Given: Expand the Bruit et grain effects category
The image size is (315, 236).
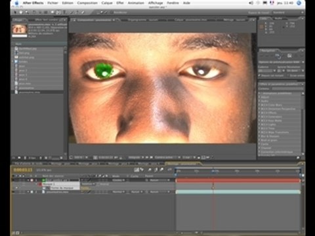Looking at the screenshot, I should point(259,140).
